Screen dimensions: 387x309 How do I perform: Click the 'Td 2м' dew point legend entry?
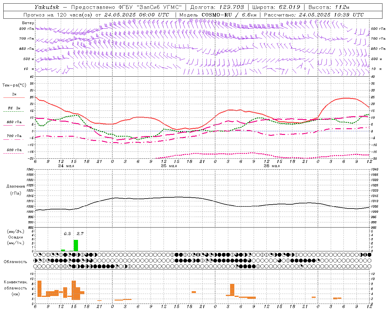14,108
